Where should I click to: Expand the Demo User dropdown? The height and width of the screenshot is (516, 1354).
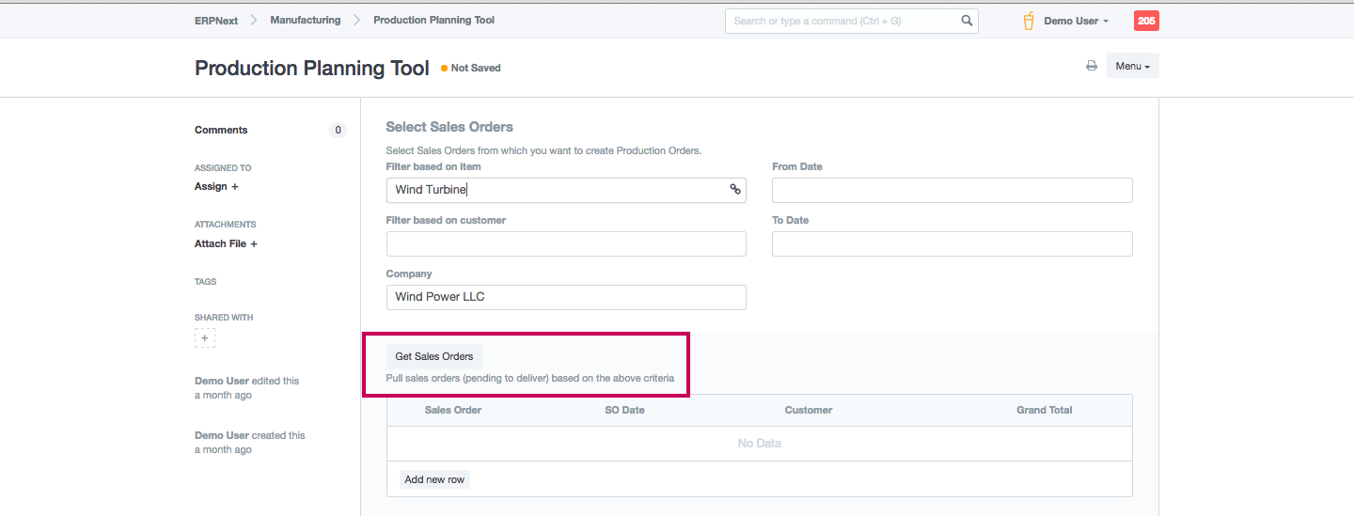click(x=1076, y=21)
